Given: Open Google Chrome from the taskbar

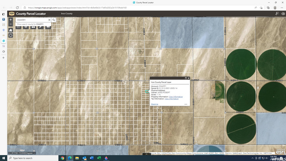Looking at the screenshot, I should coord(63,158).
